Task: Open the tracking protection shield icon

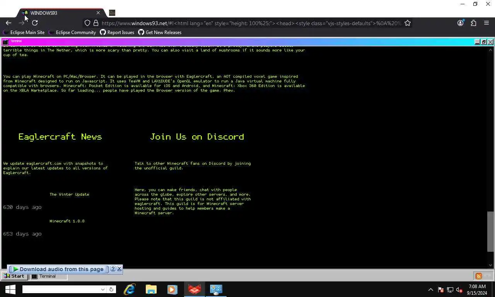Action: 87,23
